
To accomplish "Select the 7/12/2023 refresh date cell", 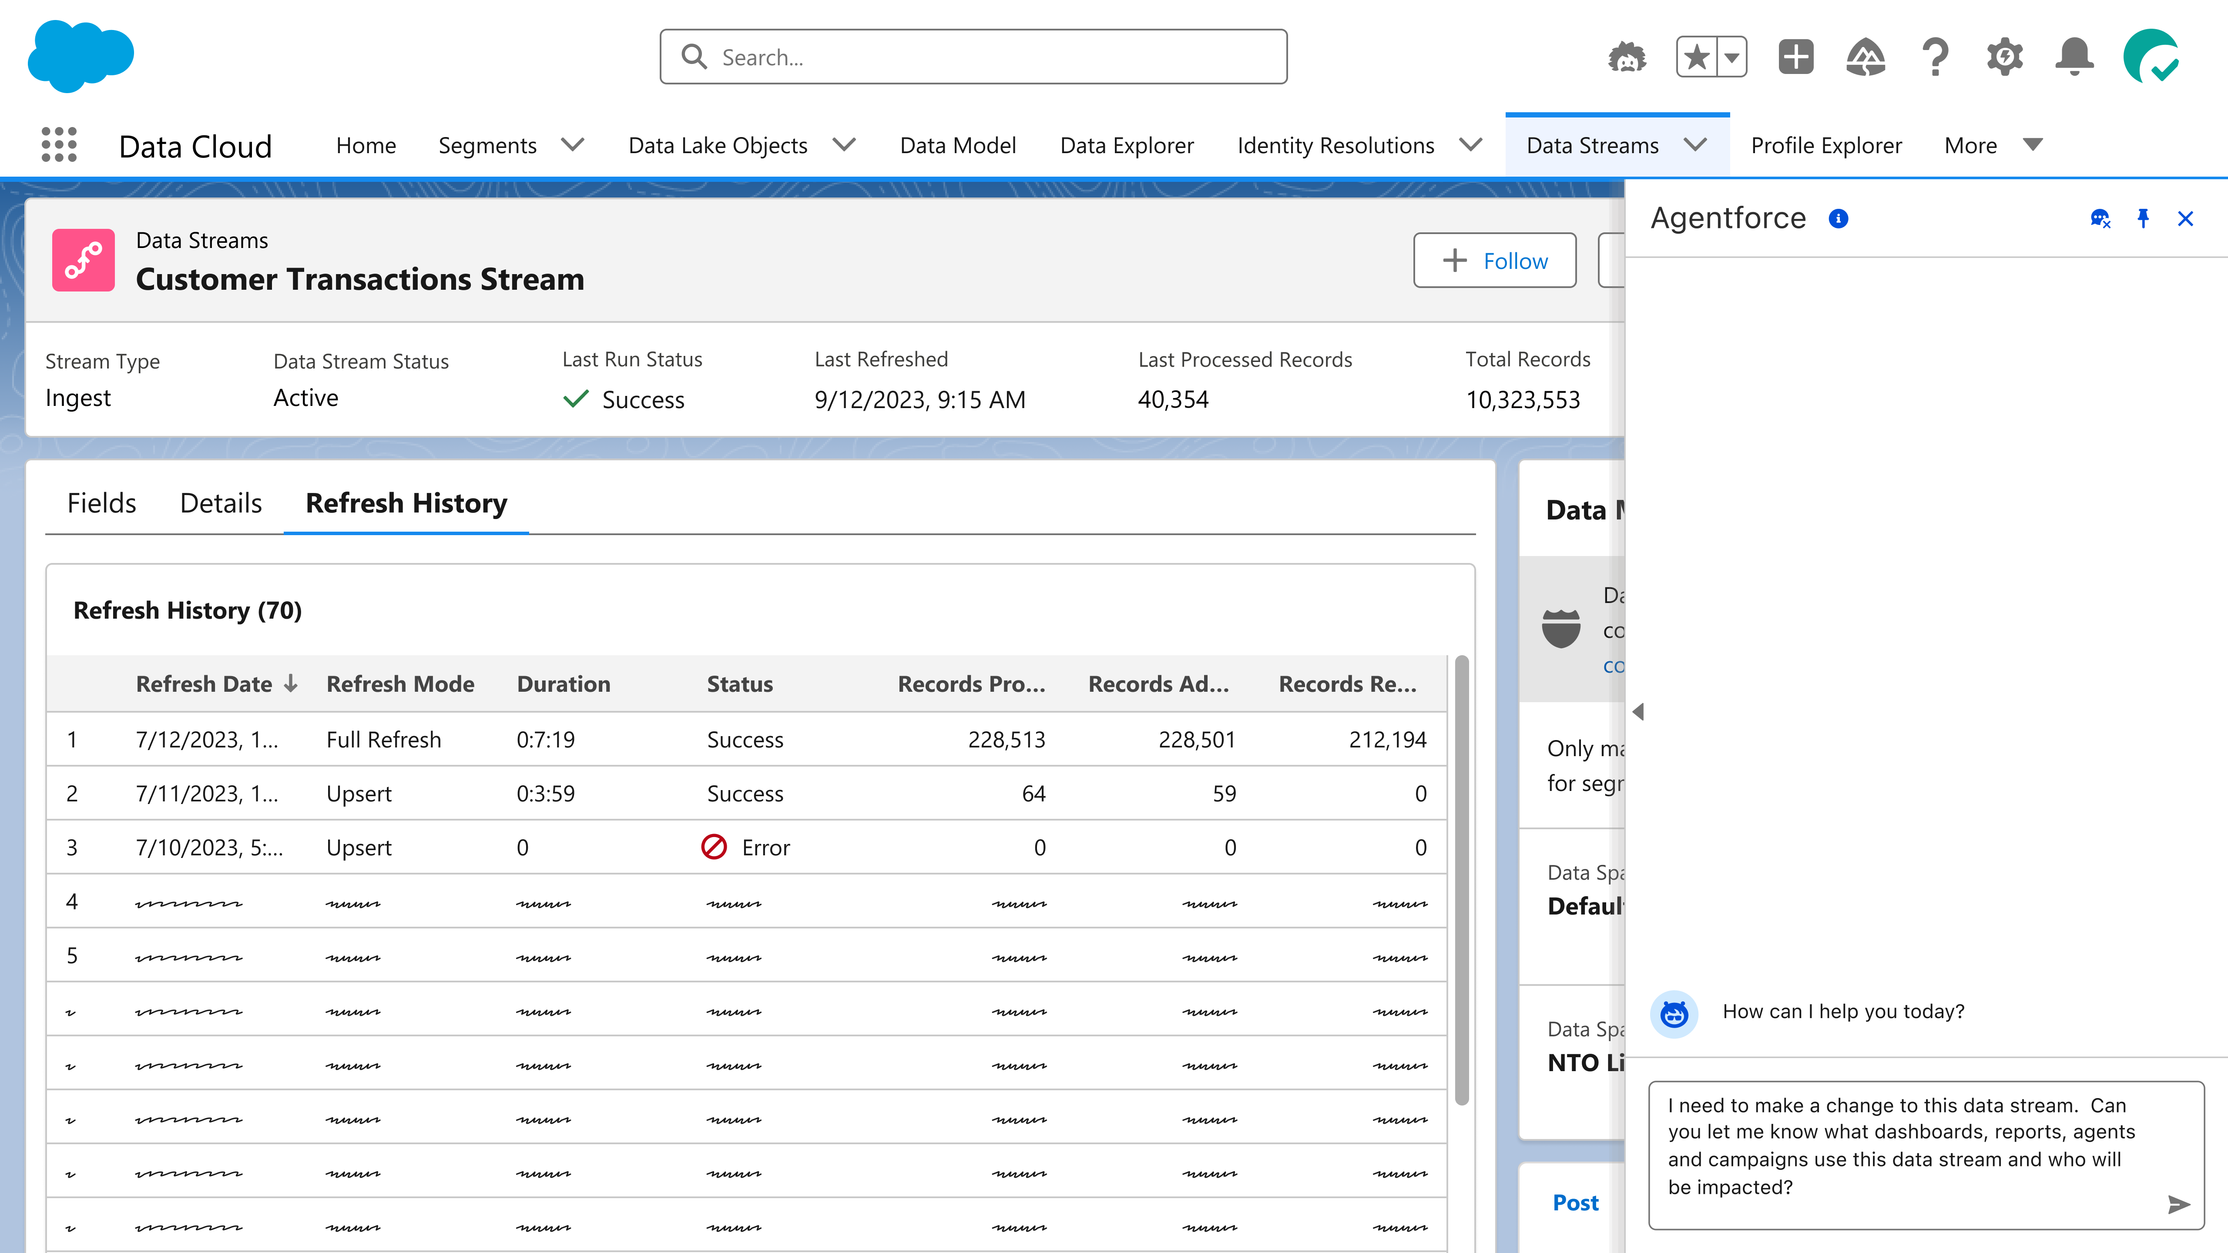I will coord(208,740).
